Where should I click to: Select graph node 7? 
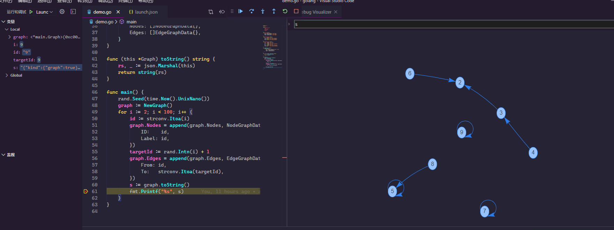[x=484, y=211]
